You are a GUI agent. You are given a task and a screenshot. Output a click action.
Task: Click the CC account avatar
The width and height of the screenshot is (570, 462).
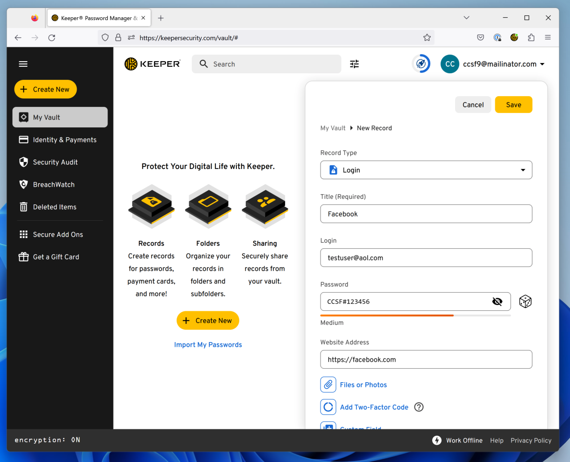450,64
